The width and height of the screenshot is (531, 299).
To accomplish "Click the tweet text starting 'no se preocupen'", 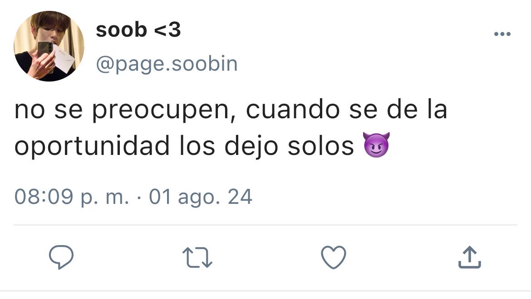I will (231, 128).
